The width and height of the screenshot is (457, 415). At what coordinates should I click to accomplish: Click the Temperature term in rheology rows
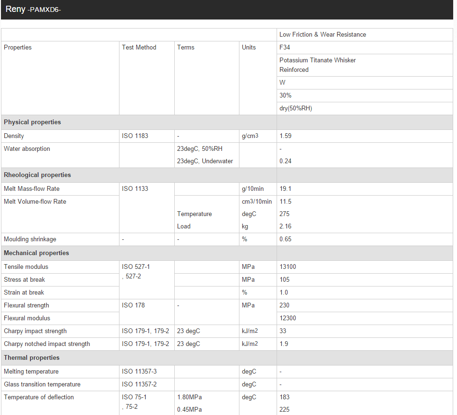pyautogui.click(x=194, y=214)
